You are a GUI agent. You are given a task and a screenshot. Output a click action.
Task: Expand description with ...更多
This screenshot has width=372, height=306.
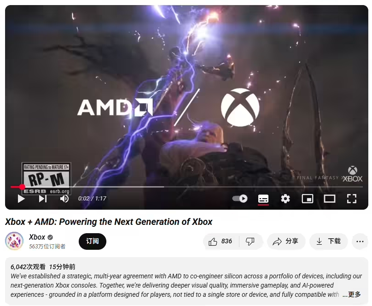pyautogui.click(x=352, y=294)
